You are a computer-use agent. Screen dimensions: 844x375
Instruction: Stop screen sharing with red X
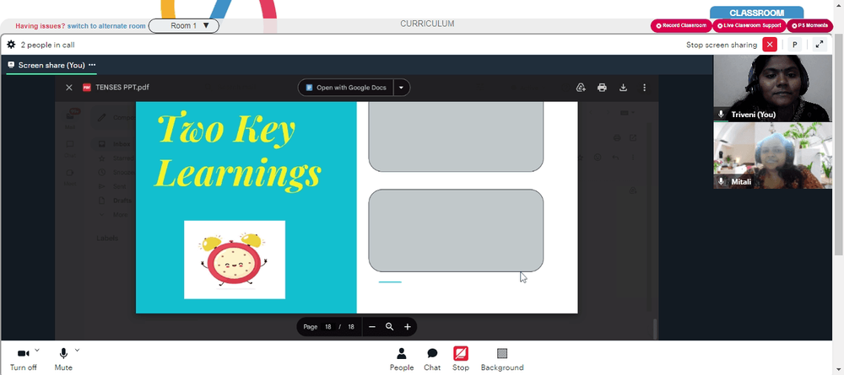(x=770, y=45)
